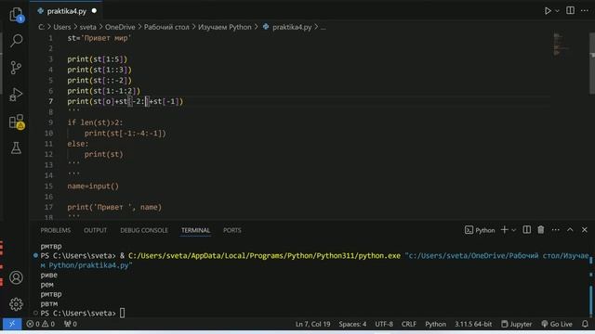This screenshot has height=334, width=595.
Task: Click the sveta breadcrumb
Action: 87,27
